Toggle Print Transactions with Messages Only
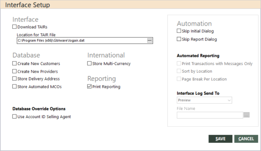 point(179,63)
